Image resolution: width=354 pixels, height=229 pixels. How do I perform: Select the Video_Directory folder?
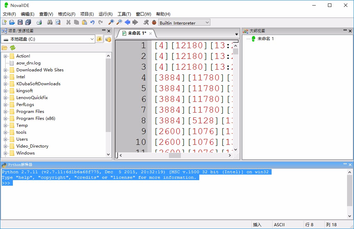pos(32,146)
